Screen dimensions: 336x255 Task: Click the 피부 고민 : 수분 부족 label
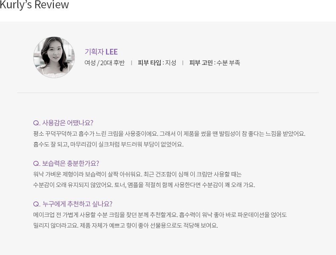click(215, 63)
